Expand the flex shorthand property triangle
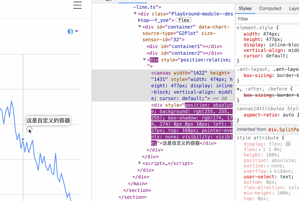Viewport: 299px width, 201px height. coord(260,150)
